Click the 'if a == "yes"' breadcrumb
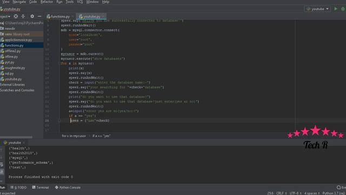The image size is (346, 195). point(101,136)
